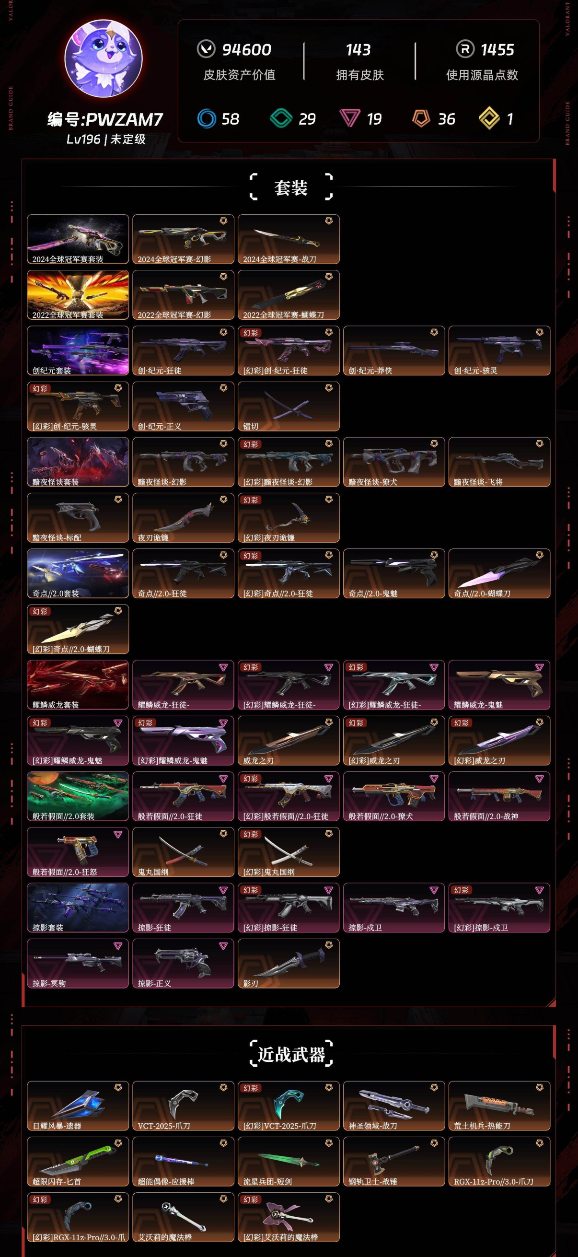
Task: Select the 钢轨卫士-战锤 hammer skin card
Action: tap(394, 1161)
